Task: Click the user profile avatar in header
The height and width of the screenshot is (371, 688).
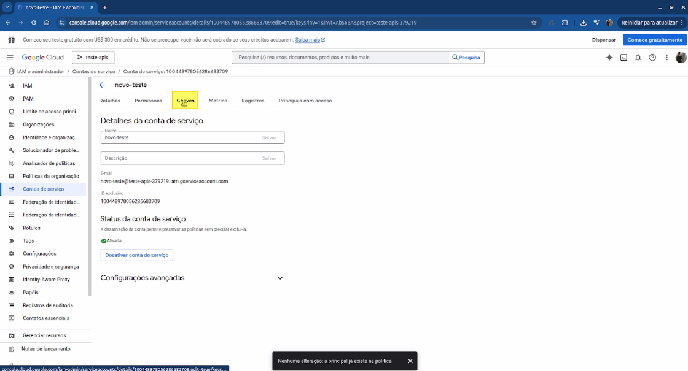Action: 681,58
